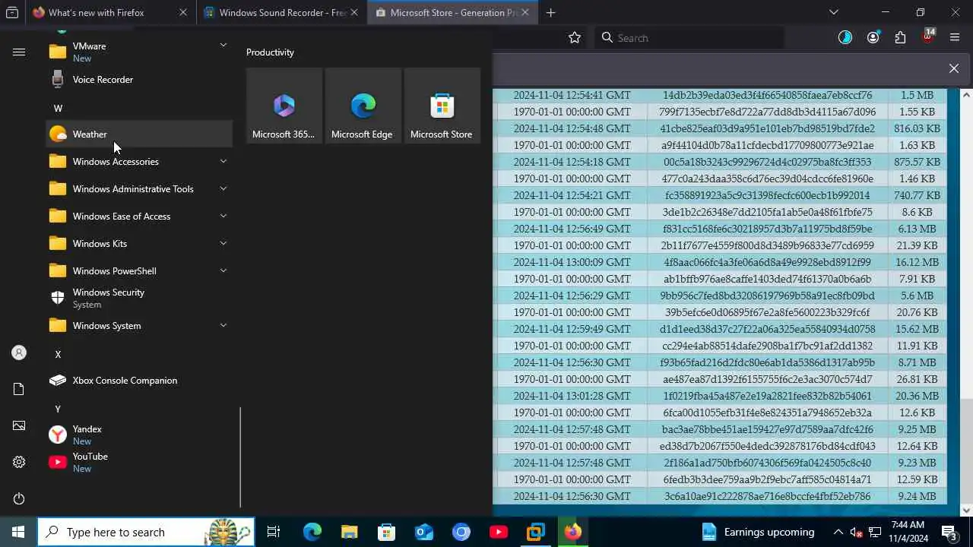
Task: Open Task View on the taskbar
Action: point(274,532)
